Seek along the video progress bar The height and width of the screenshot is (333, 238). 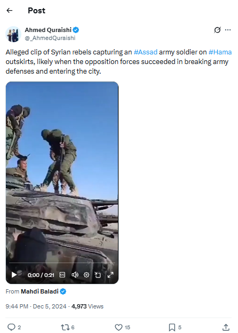tap(62, 263)
